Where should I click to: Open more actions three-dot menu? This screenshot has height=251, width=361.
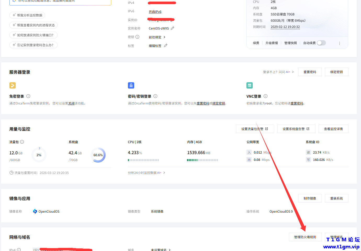[340, 43]
